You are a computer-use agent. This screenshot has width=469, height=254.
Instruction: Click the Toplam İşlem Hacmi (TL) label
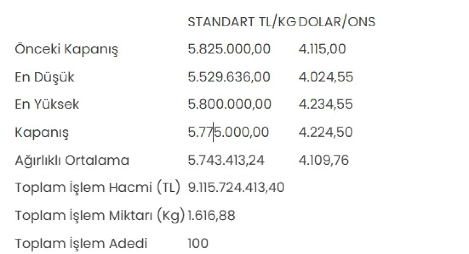(x=98, y=187)
